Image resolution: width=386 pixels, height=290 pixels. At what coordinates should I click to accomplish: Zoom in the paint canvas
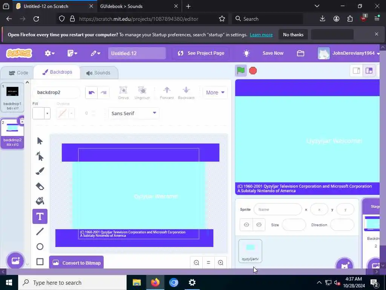tap(221, 263)
